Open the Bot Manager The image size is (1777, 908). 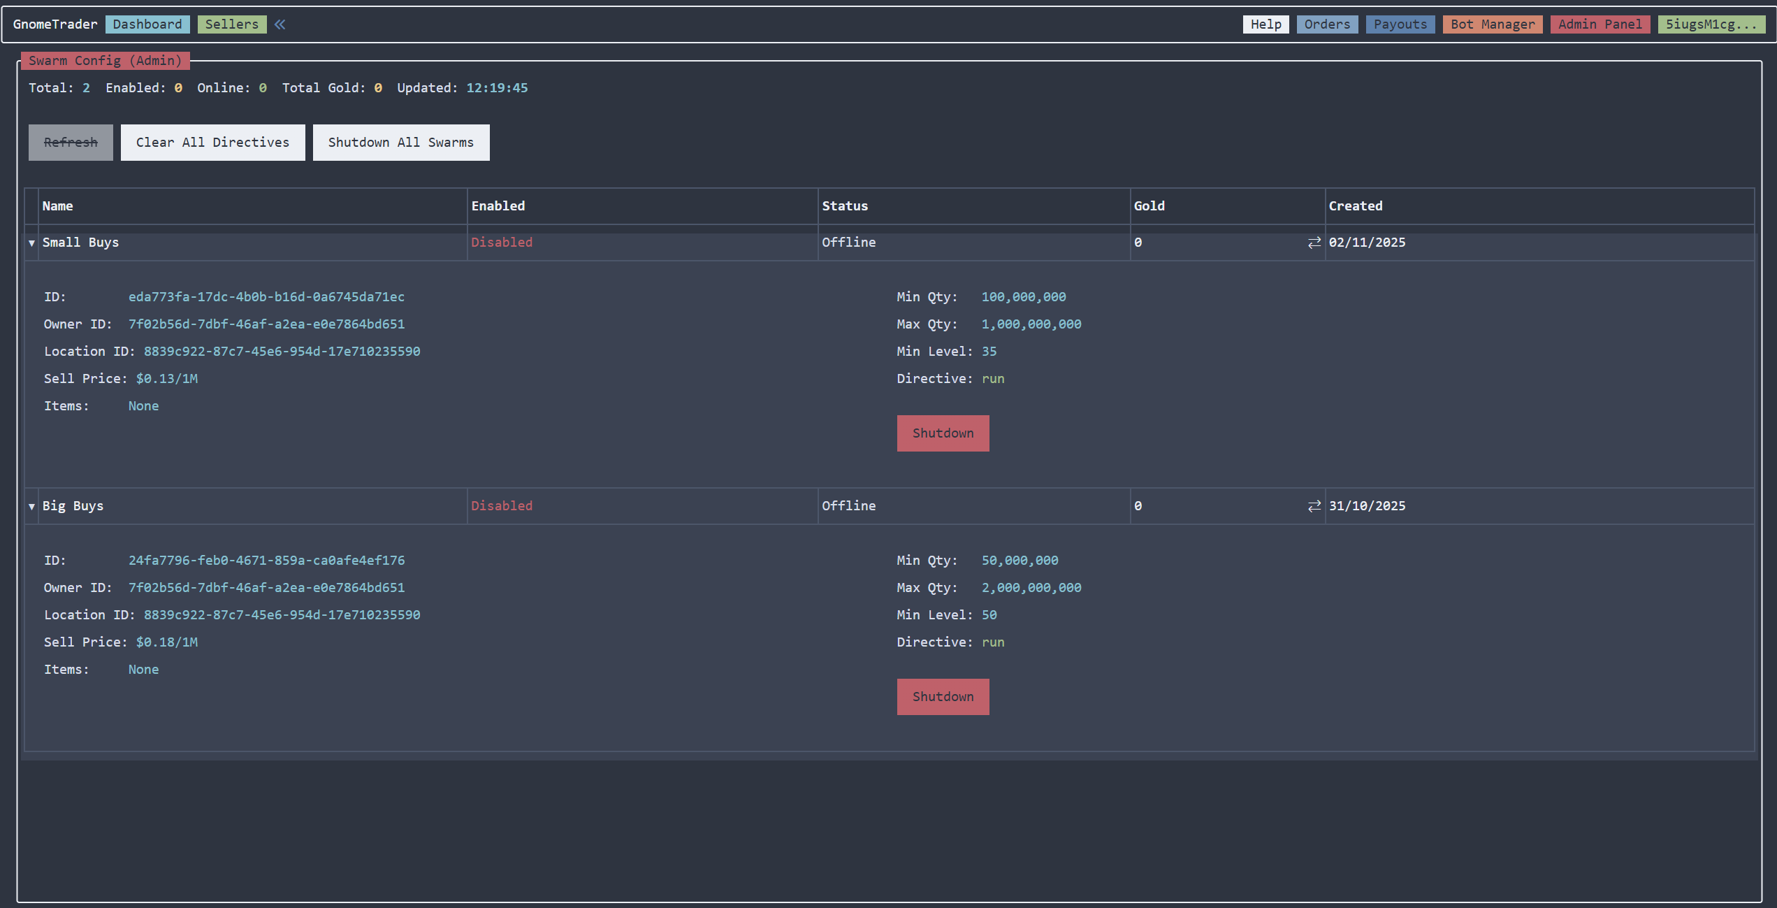pyautogui.click(x=1493, y=24)
